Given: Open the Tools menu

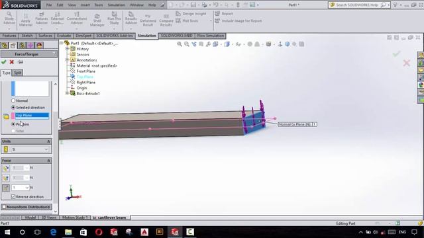Looking at the screenshot, I should tap(99, 5).
